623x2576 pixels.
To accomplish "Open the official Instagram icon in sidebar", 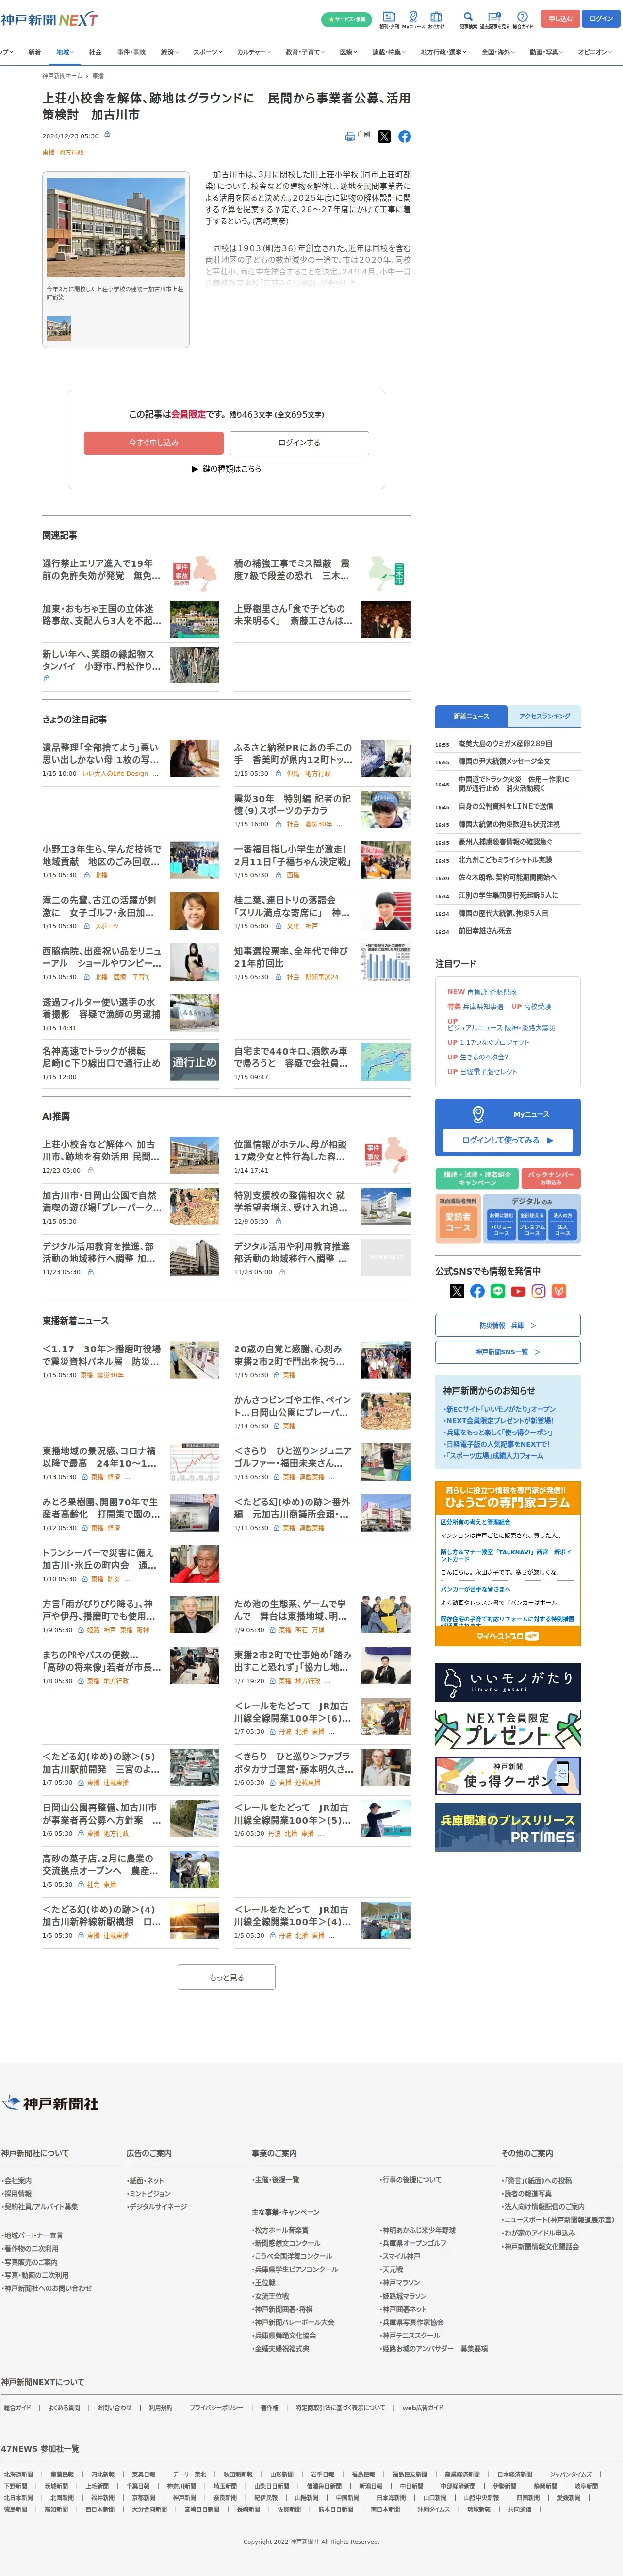I will point(538,1291).
